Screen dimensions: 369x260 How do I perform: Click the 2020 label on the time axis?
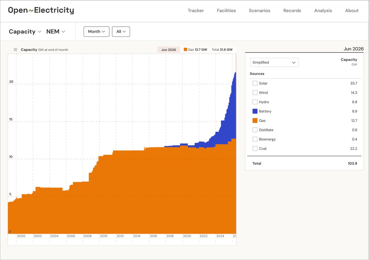click(187, 236)
